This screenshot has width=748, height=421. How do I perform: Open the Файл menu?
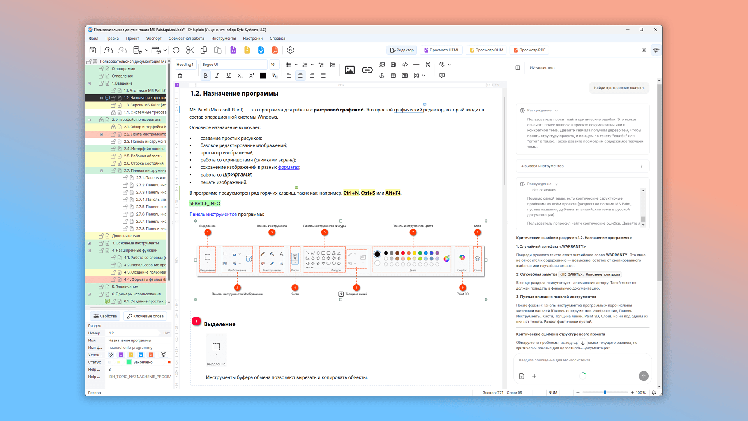(x=93, y=39)
